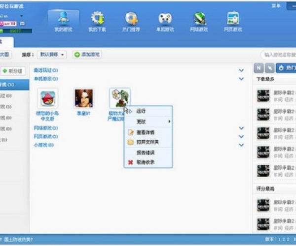Choose 报告错误 from the context menu
Image resolution: width=296 pixels, height=246 pixels.
pos(148,153)
